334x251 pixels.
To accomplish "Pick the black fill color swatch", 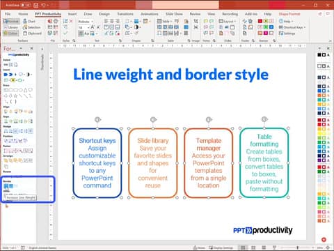I will click(x=319, y=55).
